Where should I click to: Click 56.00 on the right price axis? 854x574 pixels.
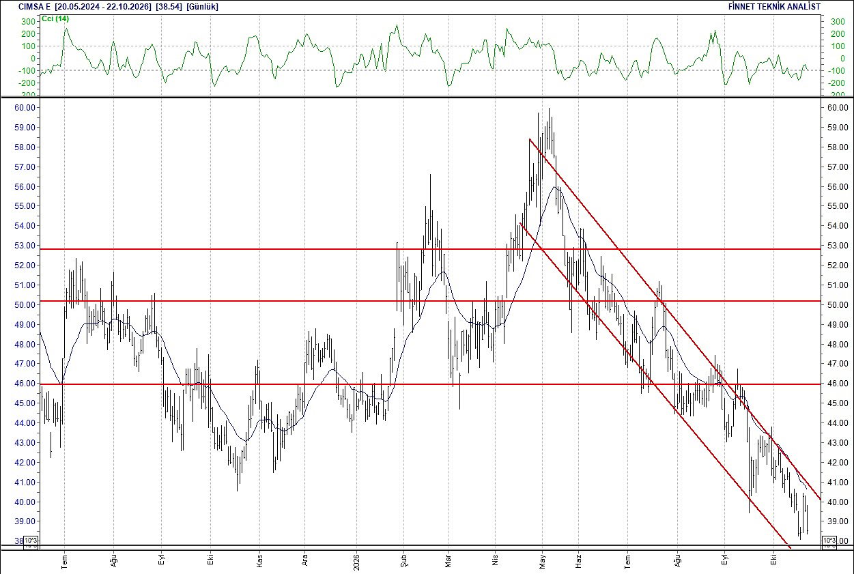point(837,186)
